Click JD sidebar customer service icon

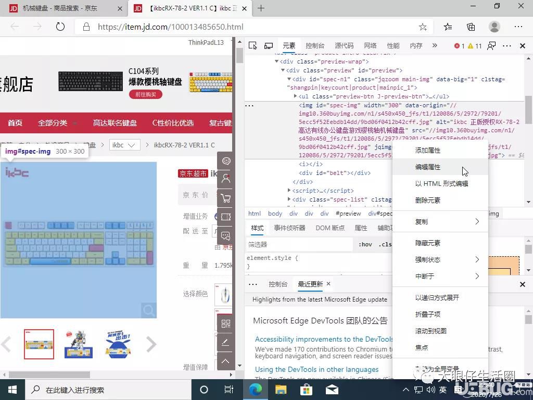pos(226,160)
